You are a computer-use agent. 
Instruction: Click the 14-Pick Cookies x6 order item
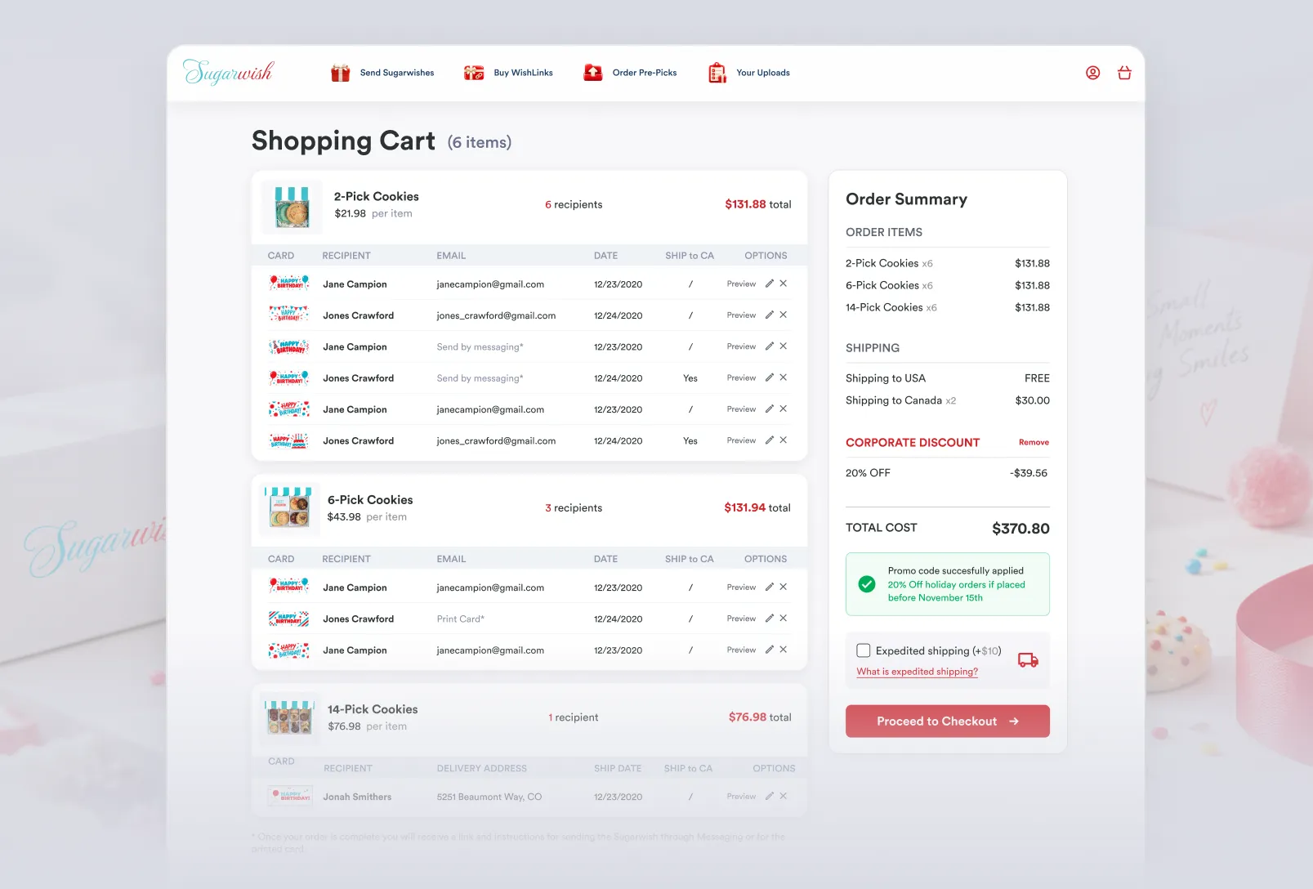pos(948,307)
